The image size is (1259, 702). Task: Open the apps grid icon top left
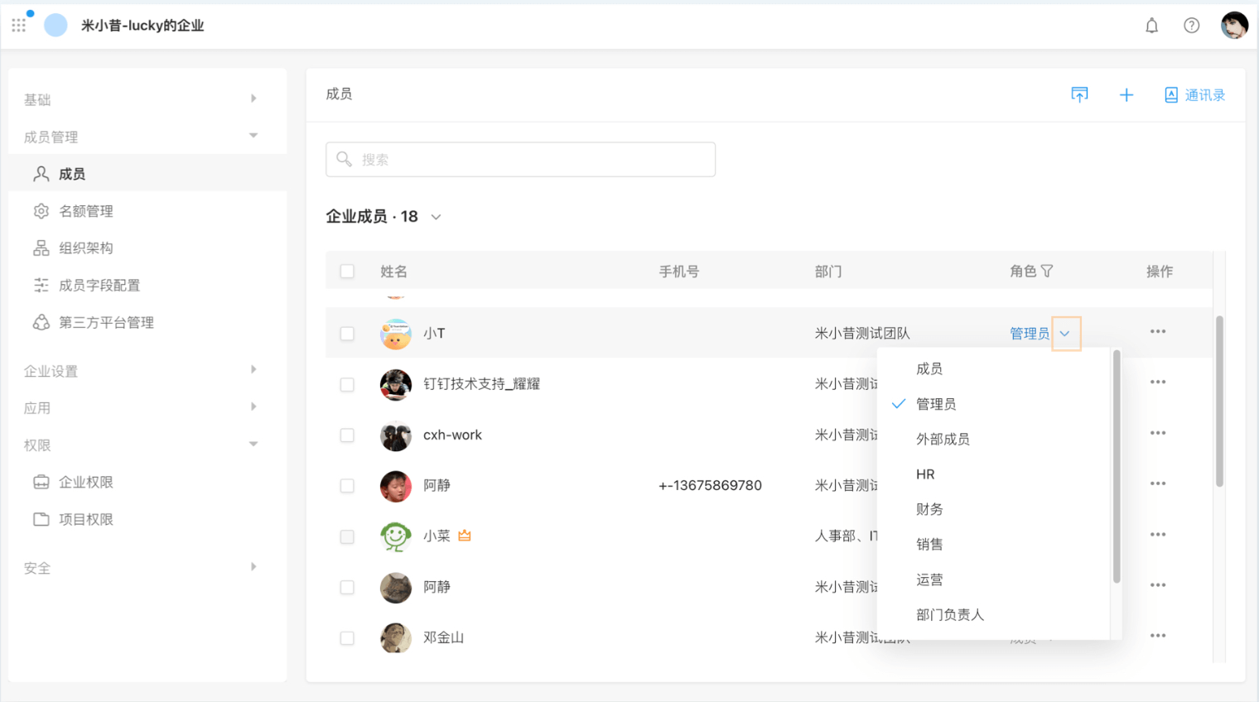click(x=18, y=25)
